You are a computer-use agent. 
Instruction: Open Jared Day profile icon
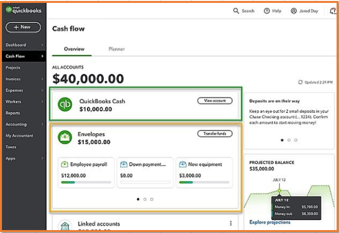point(293,11)
